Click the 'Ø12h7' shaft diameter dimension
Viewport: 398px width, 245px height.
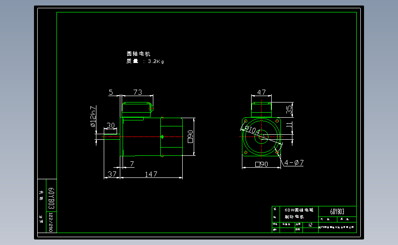pyautogui.click(x=93, y=116)
